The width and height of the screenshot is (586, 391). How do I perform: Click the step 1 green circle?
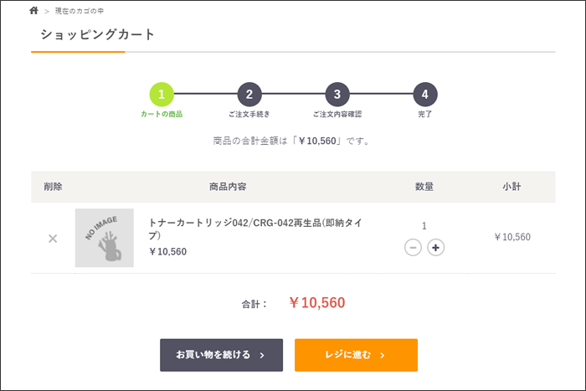point(162,95)
